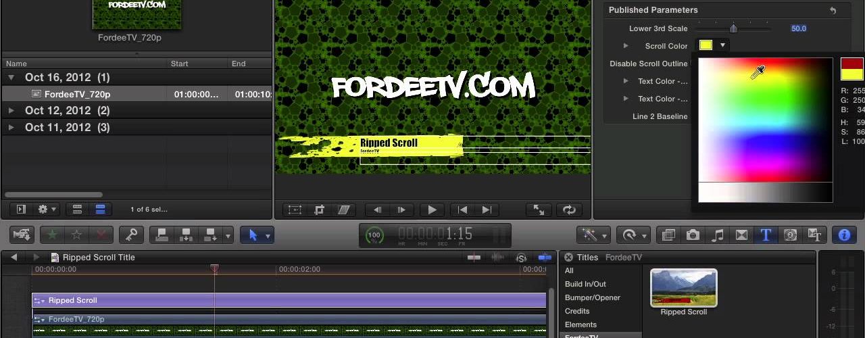Toggle the Event Library sidebar button
This screenshot has height=338, width=865.
[x=20, y=210]
